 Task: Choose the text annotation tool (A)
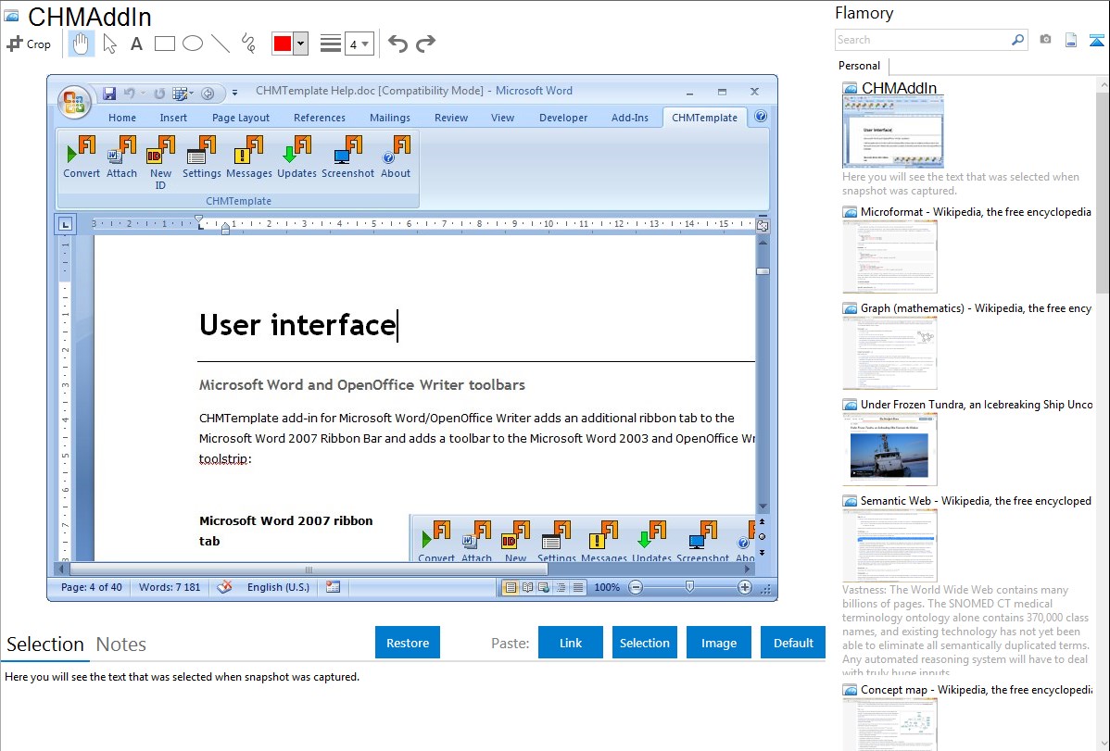coord(136,44)
